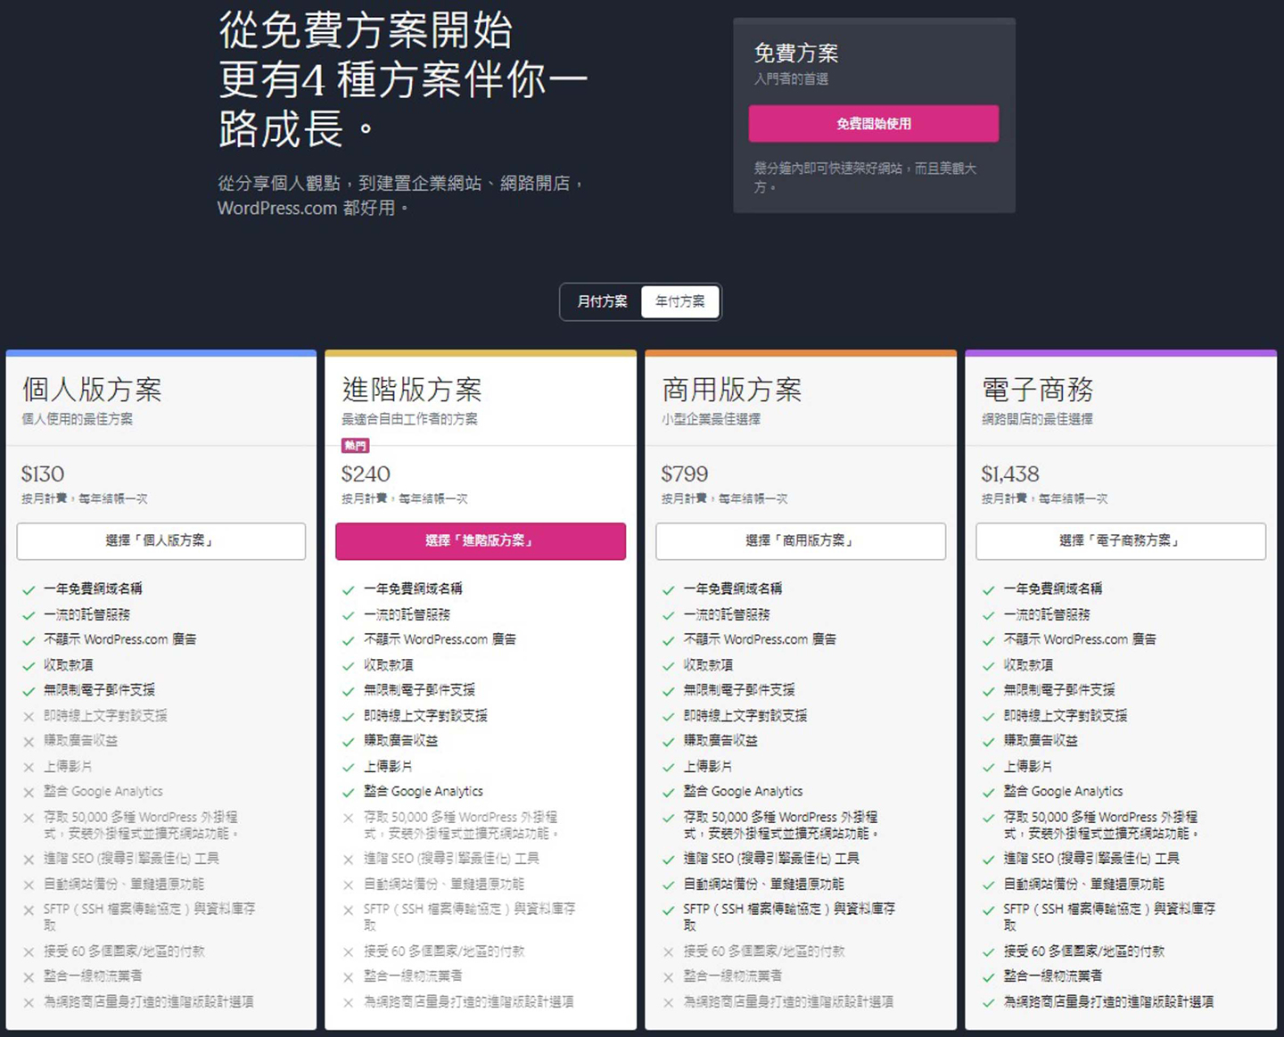Image resolution: width=1284 pixels, height=1037 pixels.
Task: Click checkmark beside SFTP in 商用版方案
Action: 669,910
